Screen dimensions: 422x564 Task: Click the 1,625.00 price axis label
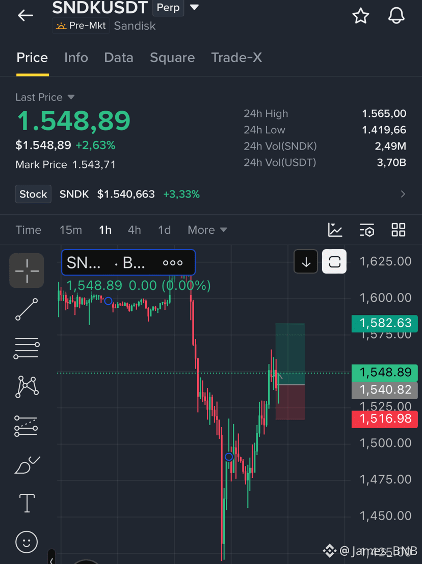click(386, 261)
